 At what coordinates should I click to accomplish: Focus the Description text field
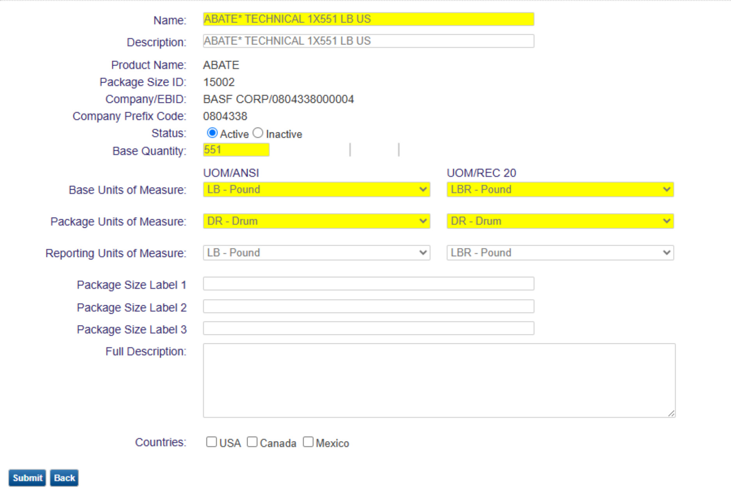(368, 41)
